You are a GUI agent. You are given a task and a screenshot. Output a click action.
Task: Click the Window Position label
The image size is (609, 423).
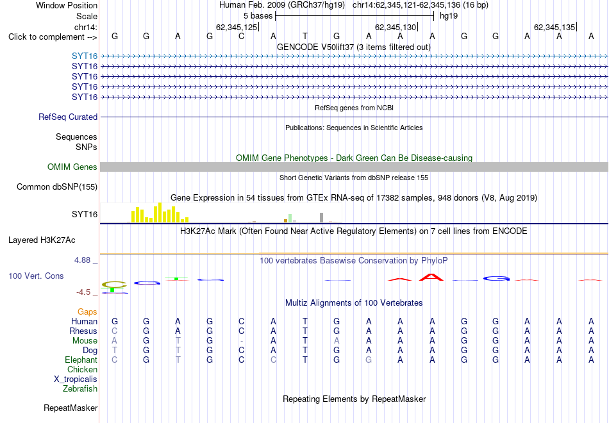pos(67,5)
